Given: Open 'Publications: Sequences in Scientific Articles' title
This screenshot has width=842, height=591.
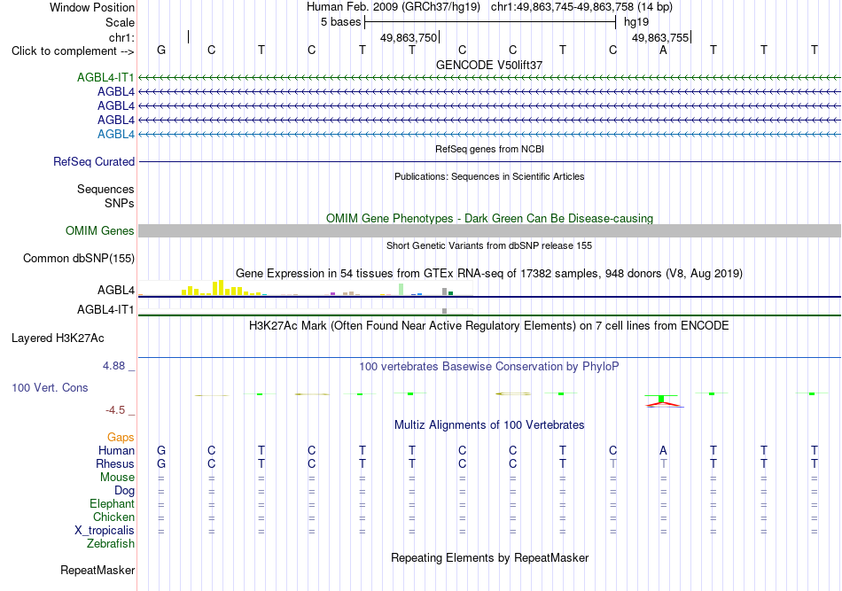Looking at the screenshot, I should 489,176.
